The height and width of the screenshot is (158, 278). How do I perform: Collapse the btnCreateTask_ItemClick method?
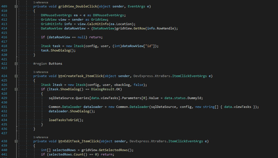click(x=16, y=76)
